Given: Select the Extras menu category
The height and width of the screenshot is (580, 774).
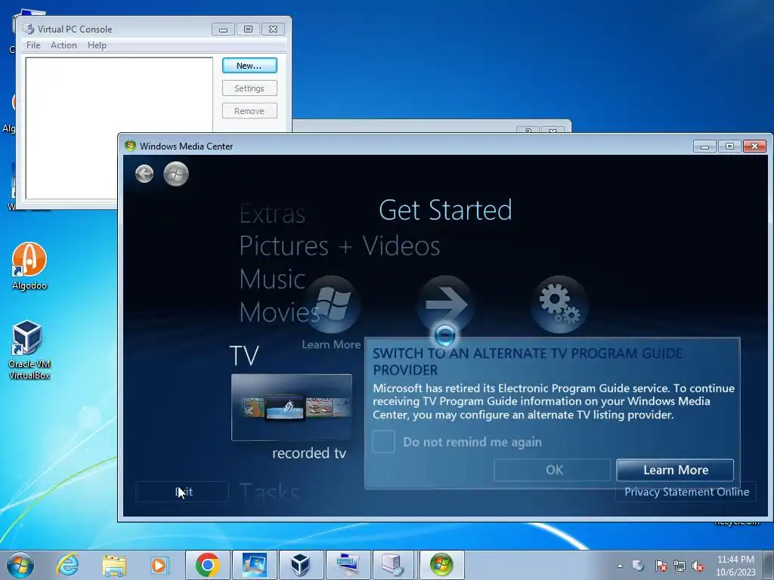Looking at the screenshot, I should pos(272,214).
